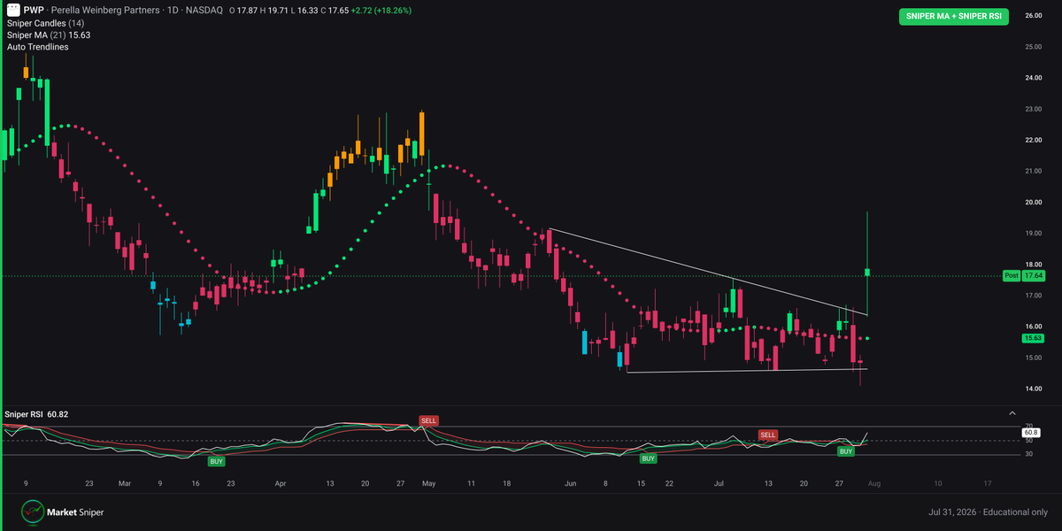Screen dimensions: 1062x531
Task: Click the NASDAQ exchange label
Action: pos(203,10)
